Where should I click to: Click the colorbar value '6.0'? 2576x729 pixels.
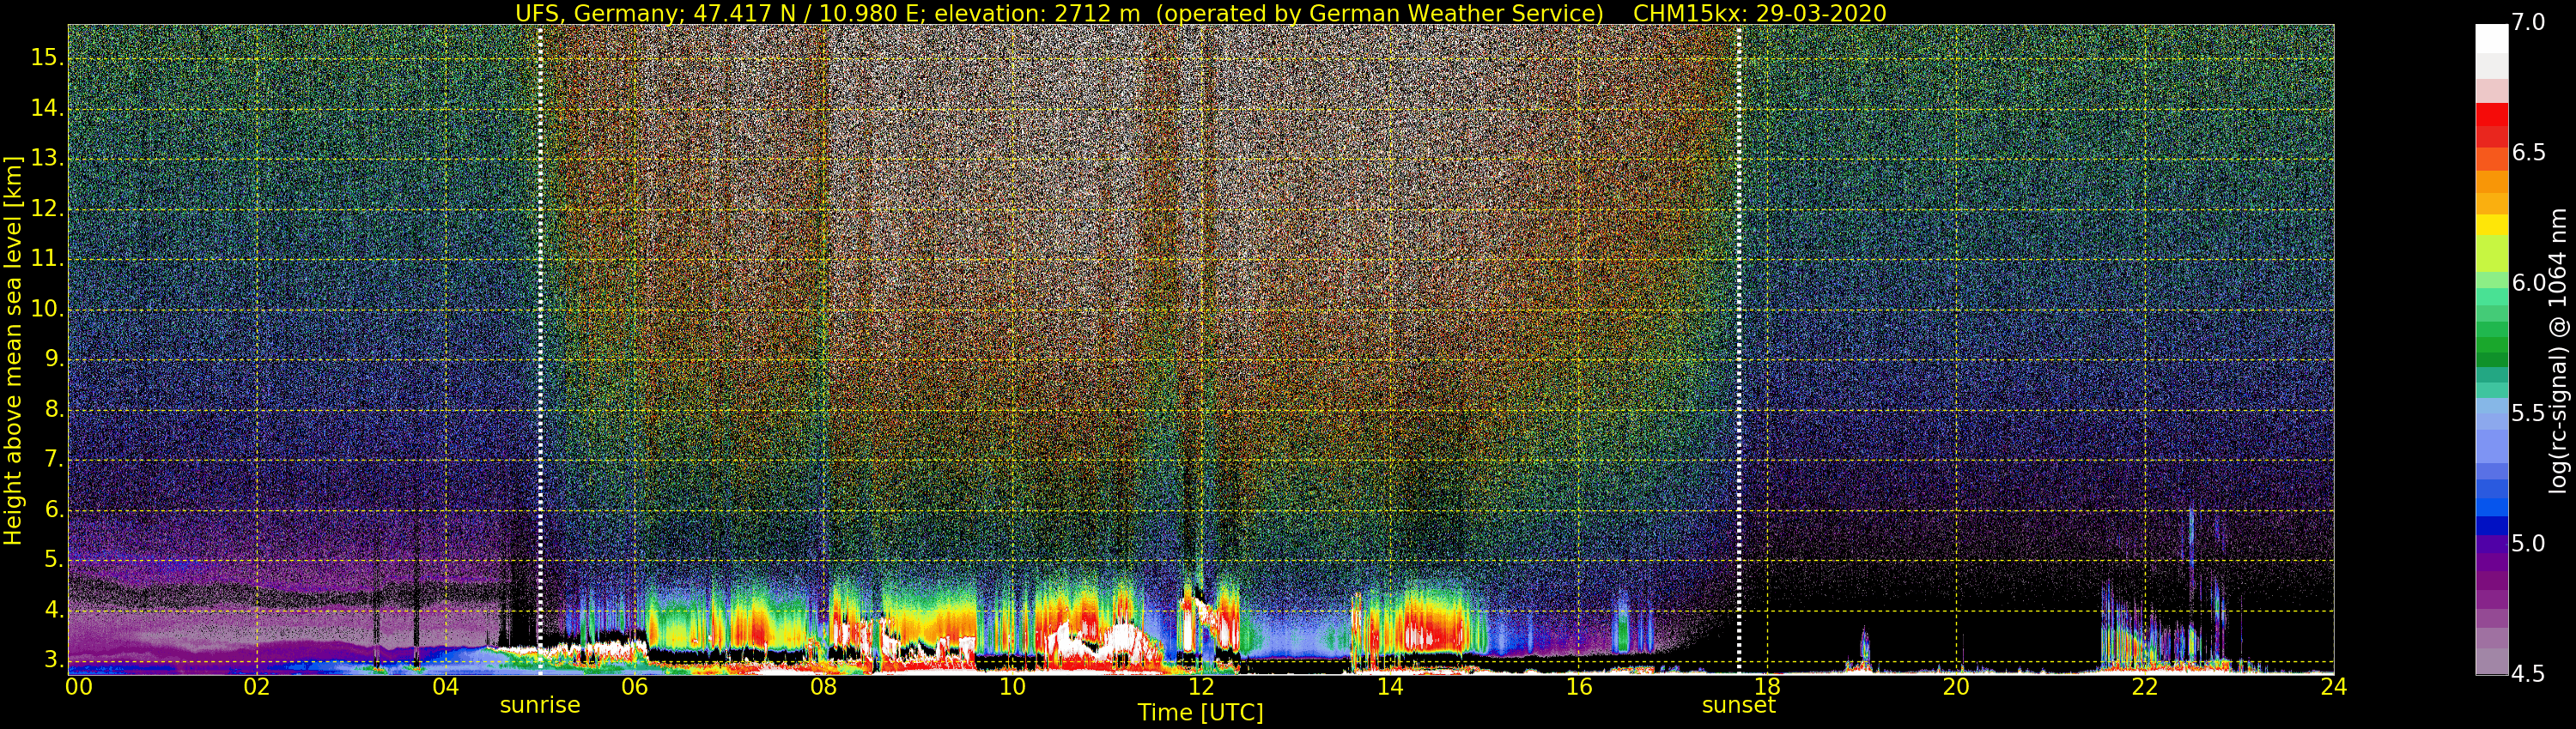[x=2528, y=283]
